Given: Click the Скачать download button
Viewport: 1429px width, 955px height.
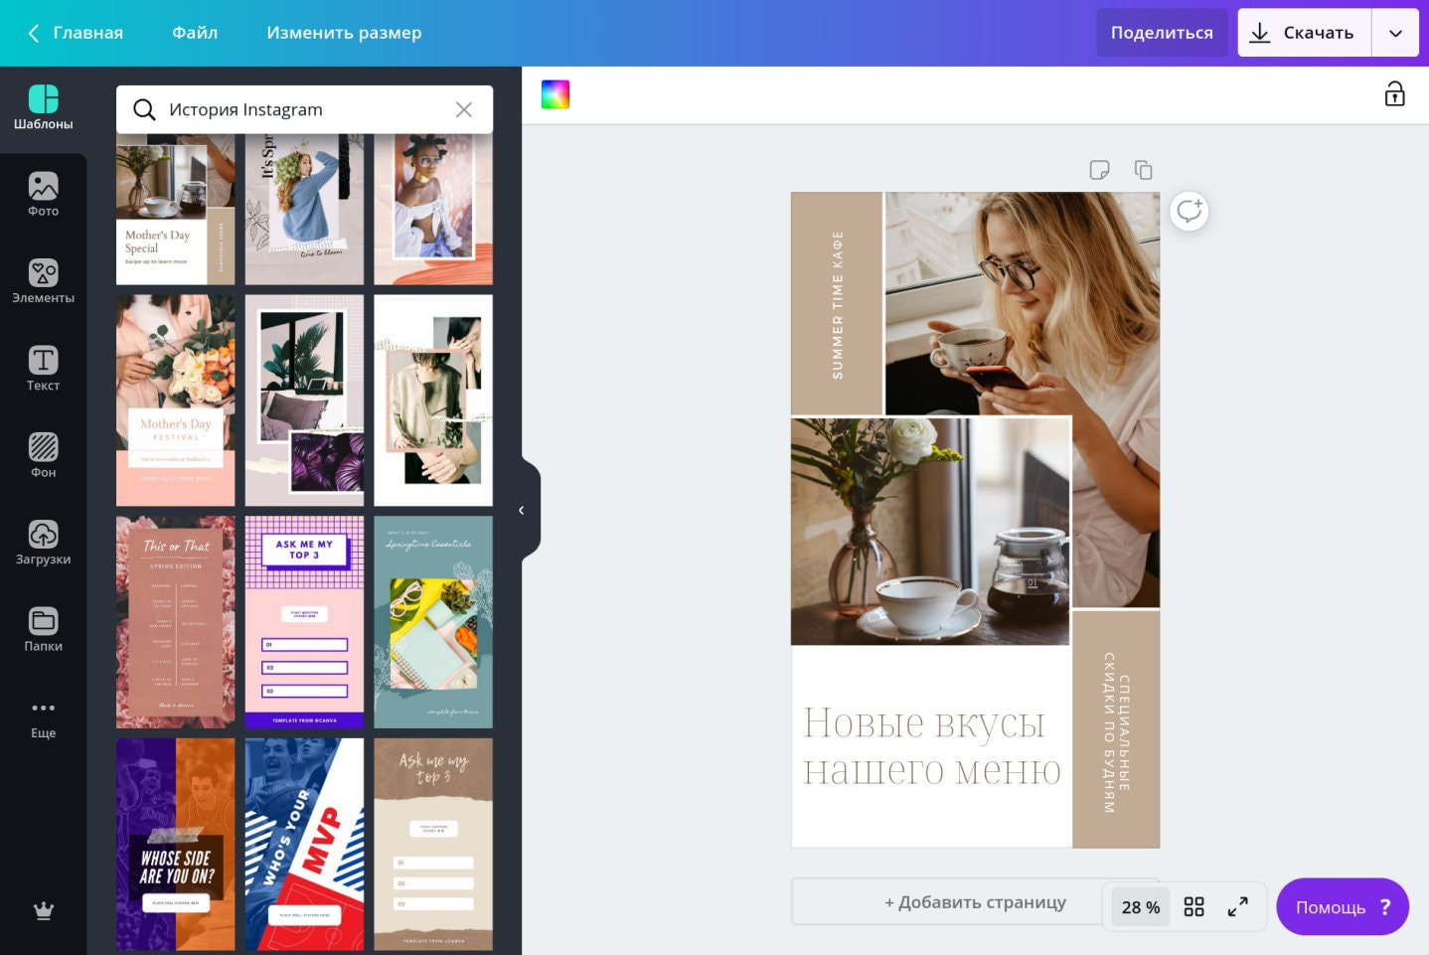Looking at the screenshot, I should click(x=1304, y=33).
